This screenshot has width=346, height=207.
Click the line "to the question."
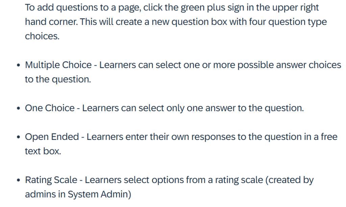[58, 80]
